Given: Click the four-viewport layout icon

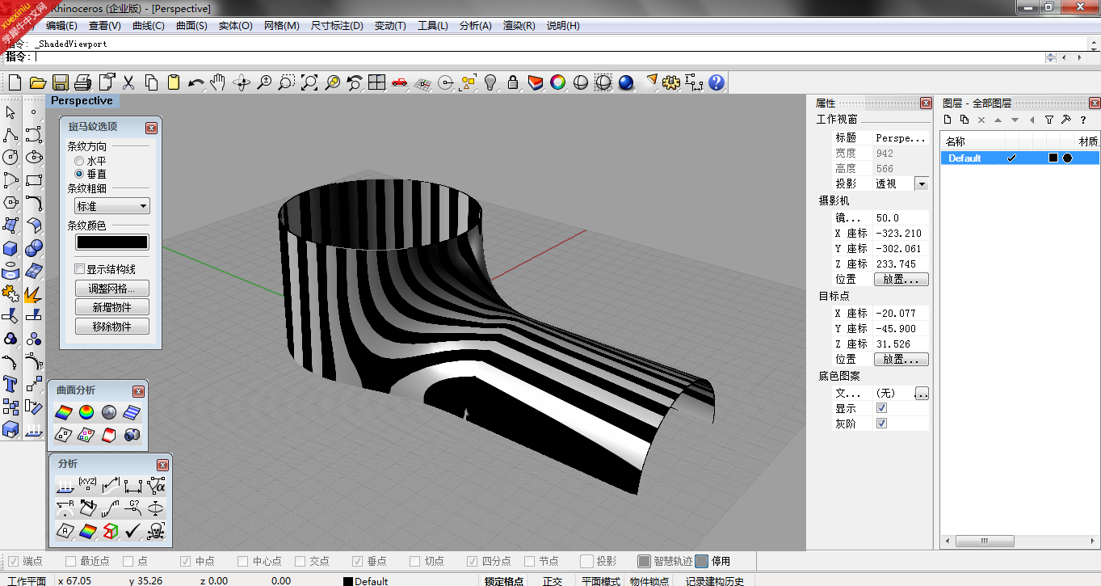Looking at the screenshot, I should 376,82.
